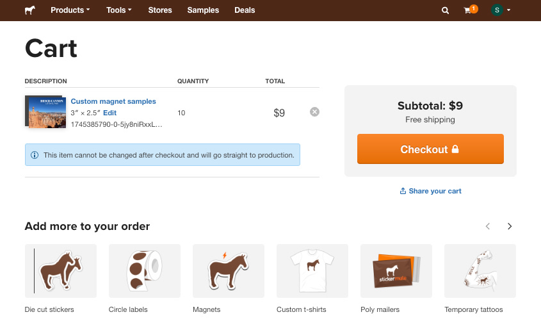Click the search magnifier icon
The image size is (541, 335).
point(445,10)
